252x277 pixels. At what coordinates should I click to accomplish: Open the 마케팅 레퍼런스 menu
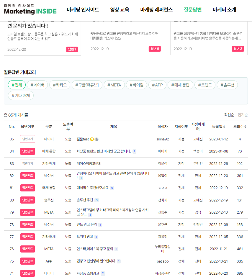(156, 9)
